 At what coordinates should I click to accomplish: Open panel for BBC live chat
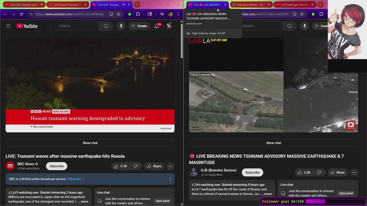tap(163, 201)
